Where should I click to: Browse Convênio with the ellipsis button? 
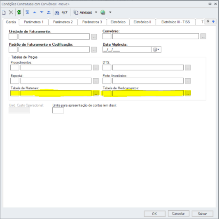click(x=203, y=36)
